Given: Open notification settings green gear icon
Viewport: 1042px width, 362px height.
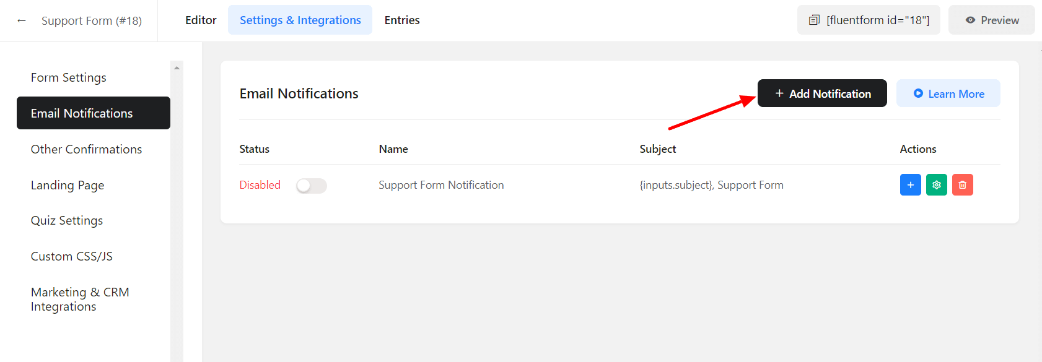Looking at the screenshot, I should [936, 185].
